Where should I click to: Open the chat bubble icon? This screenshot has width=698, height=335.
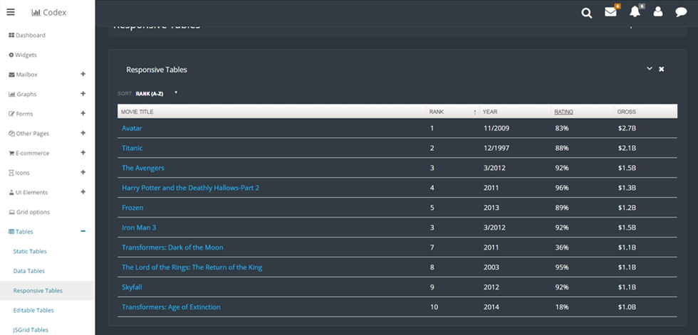point(681,12)
